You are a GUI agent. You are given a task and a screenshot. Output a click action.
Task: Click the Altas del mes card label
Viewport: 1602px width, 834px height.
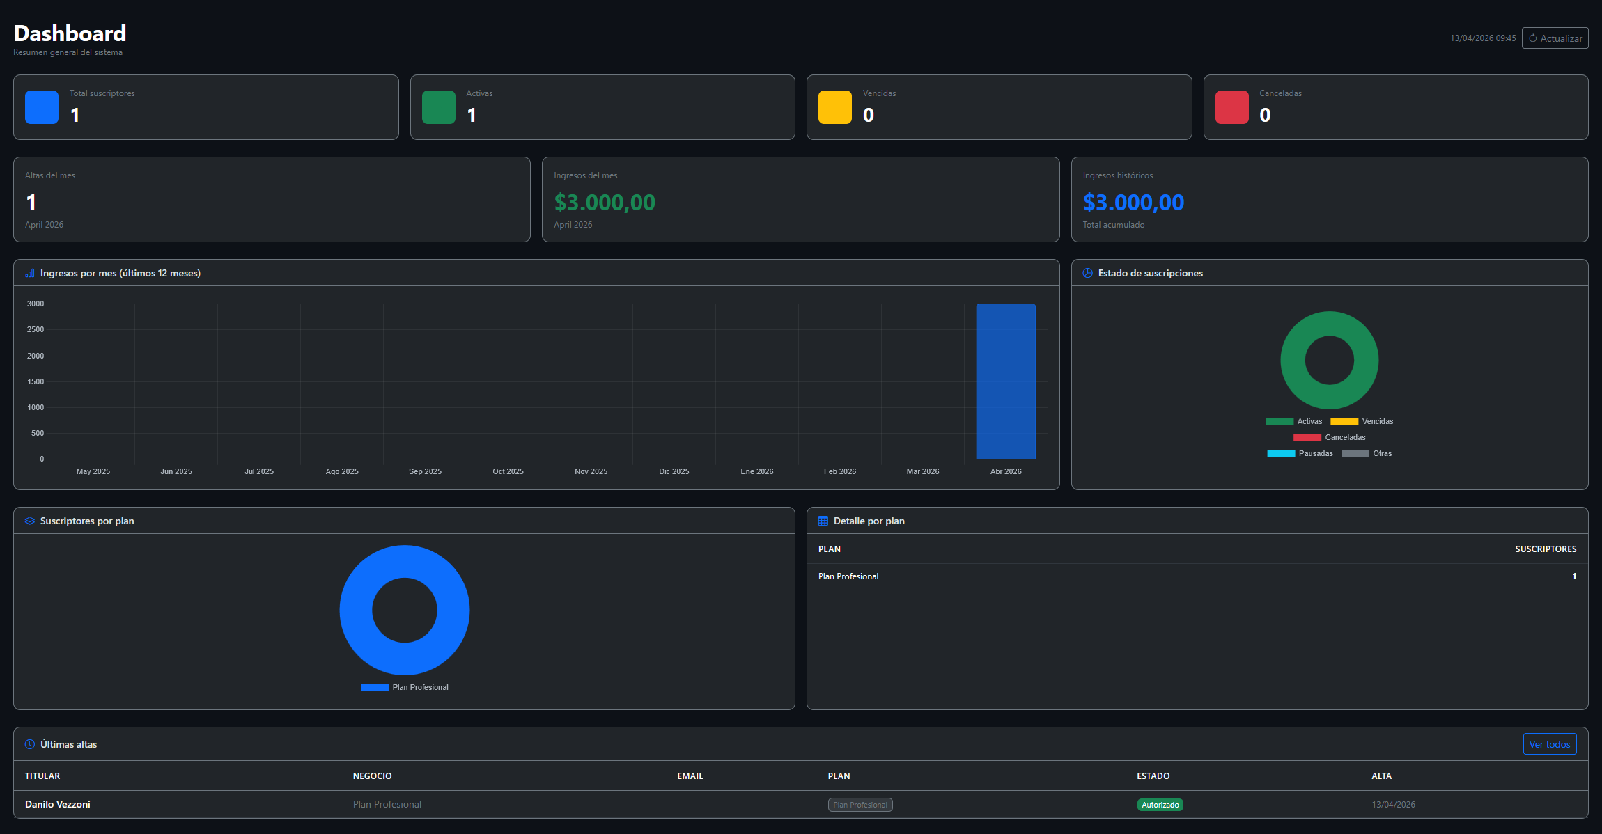50,175
